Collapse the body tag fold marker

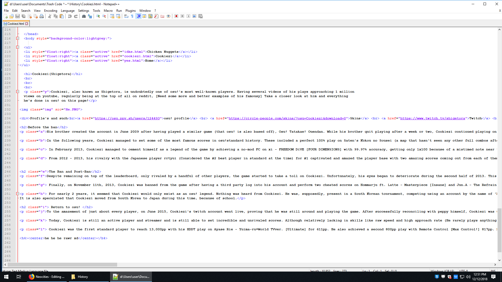point(18,38)
